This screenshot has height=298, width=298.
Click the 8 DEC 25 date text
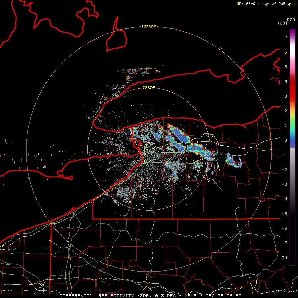coord(211,296)
